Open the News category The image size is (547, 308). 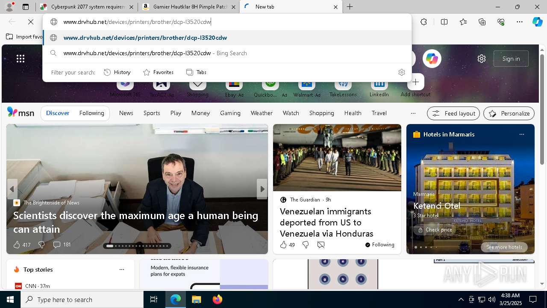[x=126, y=113]
